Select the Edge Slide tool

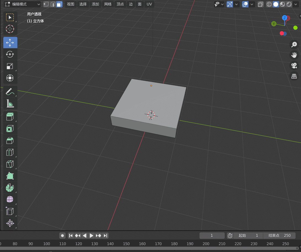(10, 212)
